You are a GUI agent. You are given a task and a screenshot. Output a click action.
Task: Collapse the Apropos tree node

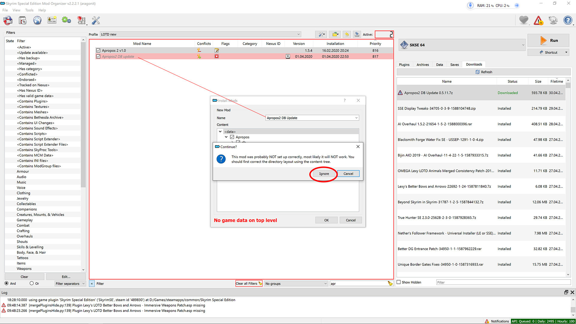(226, 137)
